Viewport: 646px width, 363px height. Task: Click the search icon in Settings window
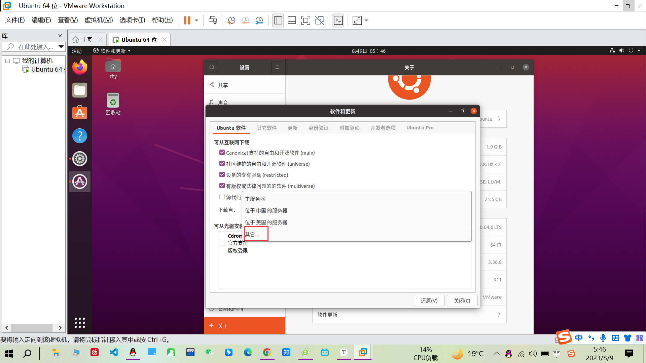(x=212, y=67)
